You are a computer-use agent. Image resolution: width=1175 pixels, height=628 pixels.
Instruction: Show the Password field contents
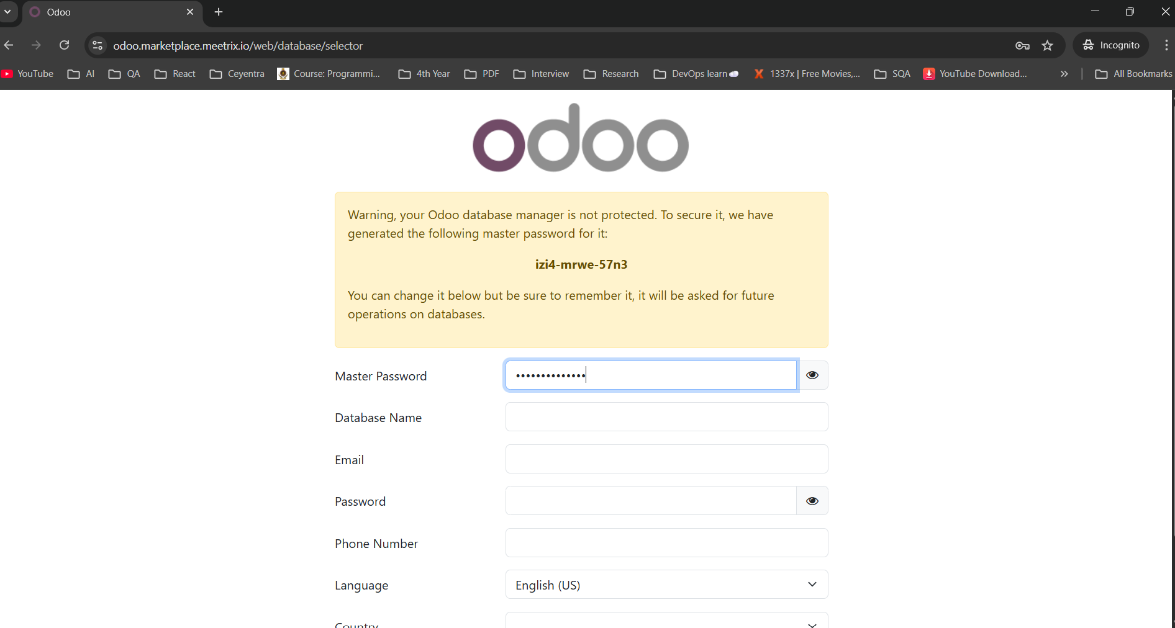pos(812,501)
